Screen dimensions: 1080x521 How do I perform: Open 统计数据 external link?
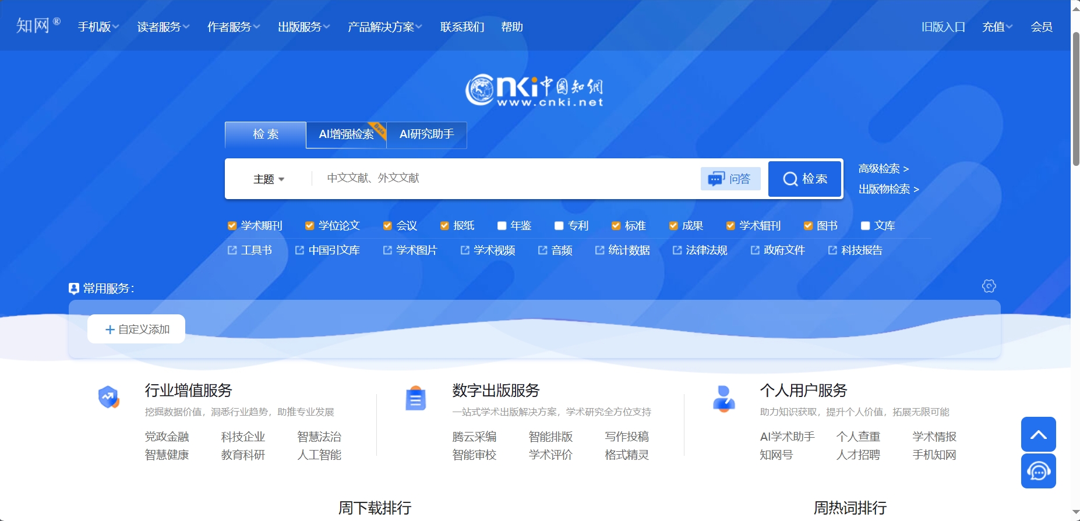click(x=622, y=250)
